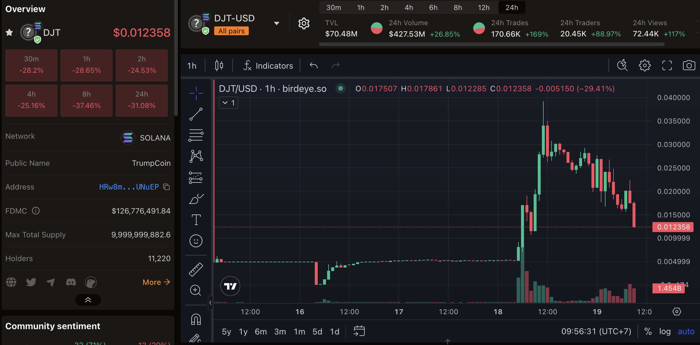Open the horizontal lines tool group
The width and height of the screenshot is (700, 345).
click(196, 135)
